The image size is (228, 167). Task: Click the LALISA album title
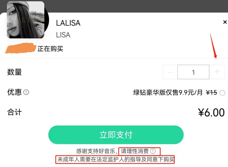pyautogui.click(x=68, y=23)
